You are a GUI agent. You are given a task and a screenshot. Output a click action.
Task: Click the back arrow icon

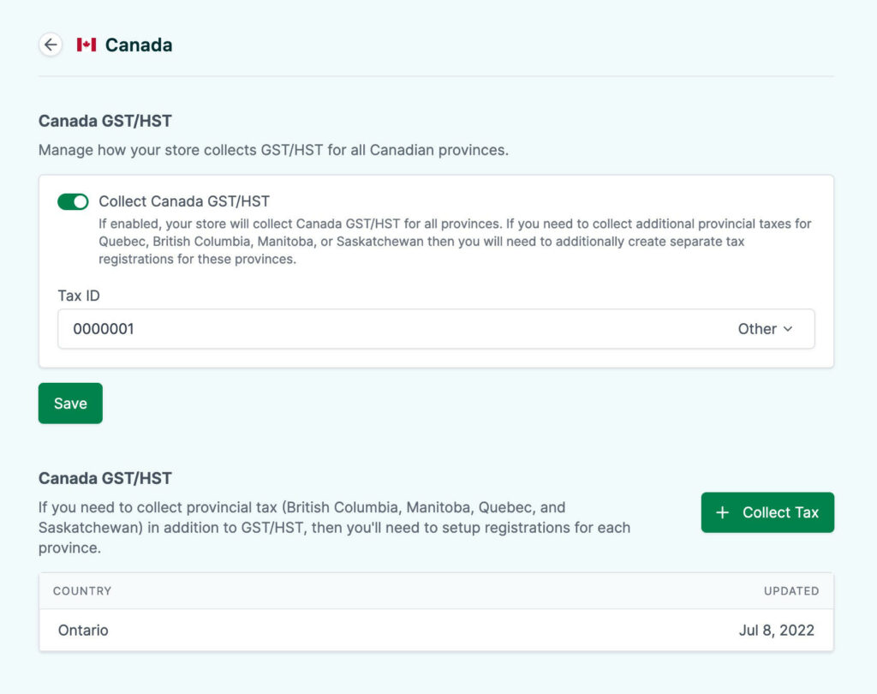[x=51, y=45]
